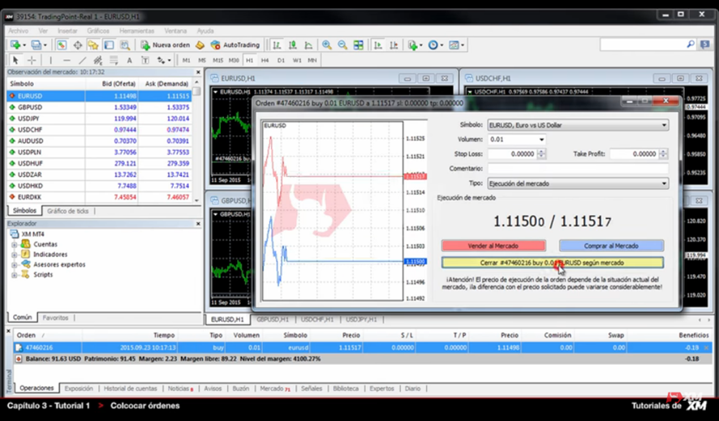Expand the Asesores expertos tree node
The image size is (719, 421).
[x=15, y=264]
